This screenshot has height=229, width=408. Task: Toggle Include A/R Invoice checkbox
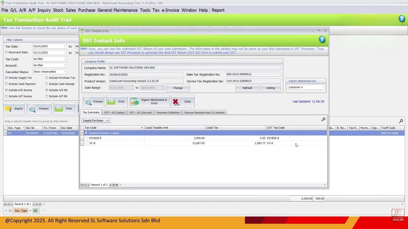pos(6,90)
